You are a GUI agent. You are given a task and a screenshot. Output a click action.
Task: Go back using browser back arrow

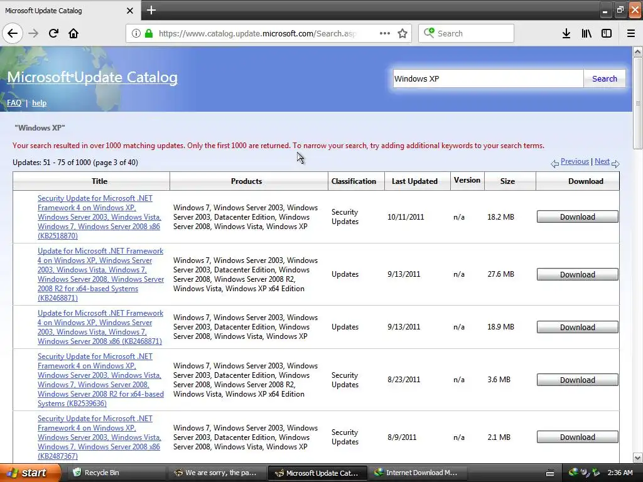(13, 33)
